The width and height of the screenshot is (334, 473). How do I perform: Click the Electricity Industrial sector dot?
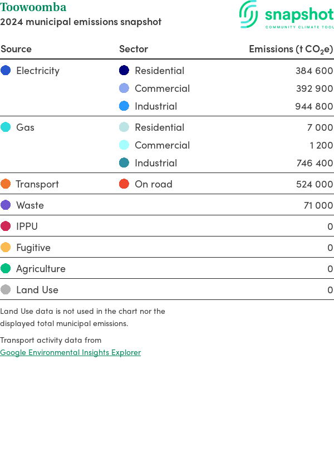point(124,106)
